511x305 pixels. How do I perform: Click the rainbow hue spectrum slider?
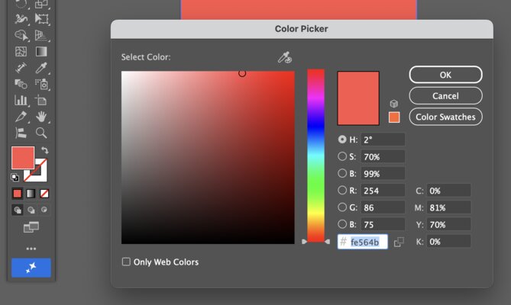coord(315,155)
